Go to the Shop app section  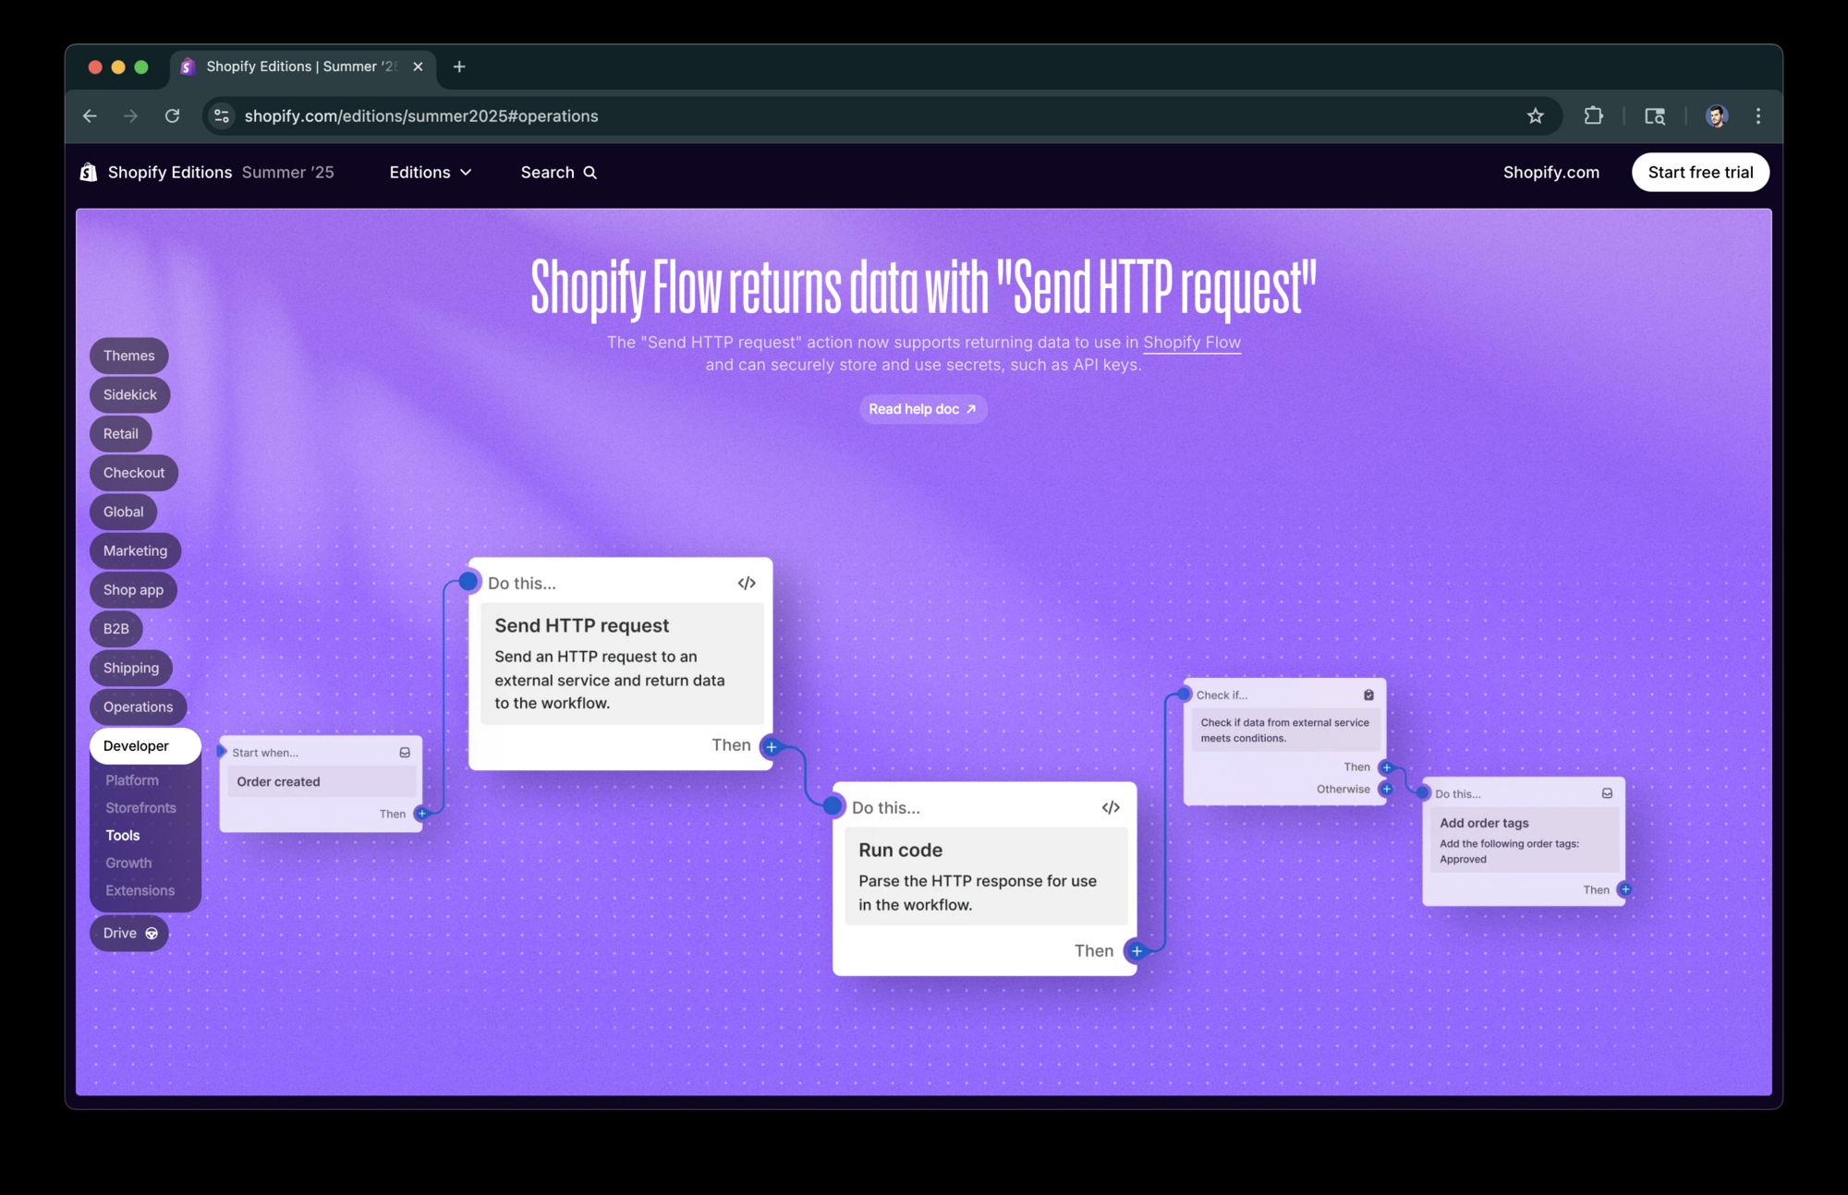point(133,590)
